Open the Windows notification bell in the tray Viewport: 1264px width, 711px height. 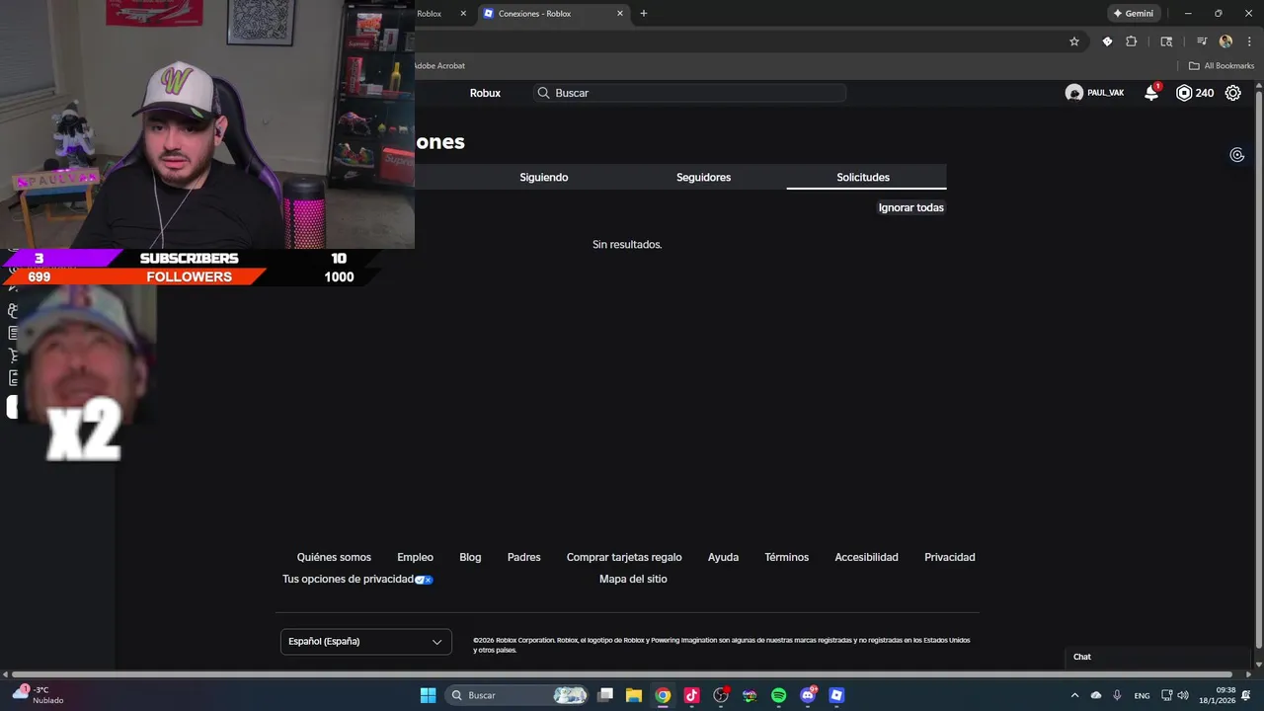tap(1248, 695)
